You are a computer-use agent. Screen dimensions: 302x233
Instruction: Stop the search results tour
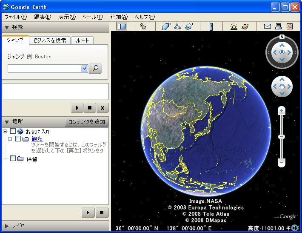tap(90, 108)
